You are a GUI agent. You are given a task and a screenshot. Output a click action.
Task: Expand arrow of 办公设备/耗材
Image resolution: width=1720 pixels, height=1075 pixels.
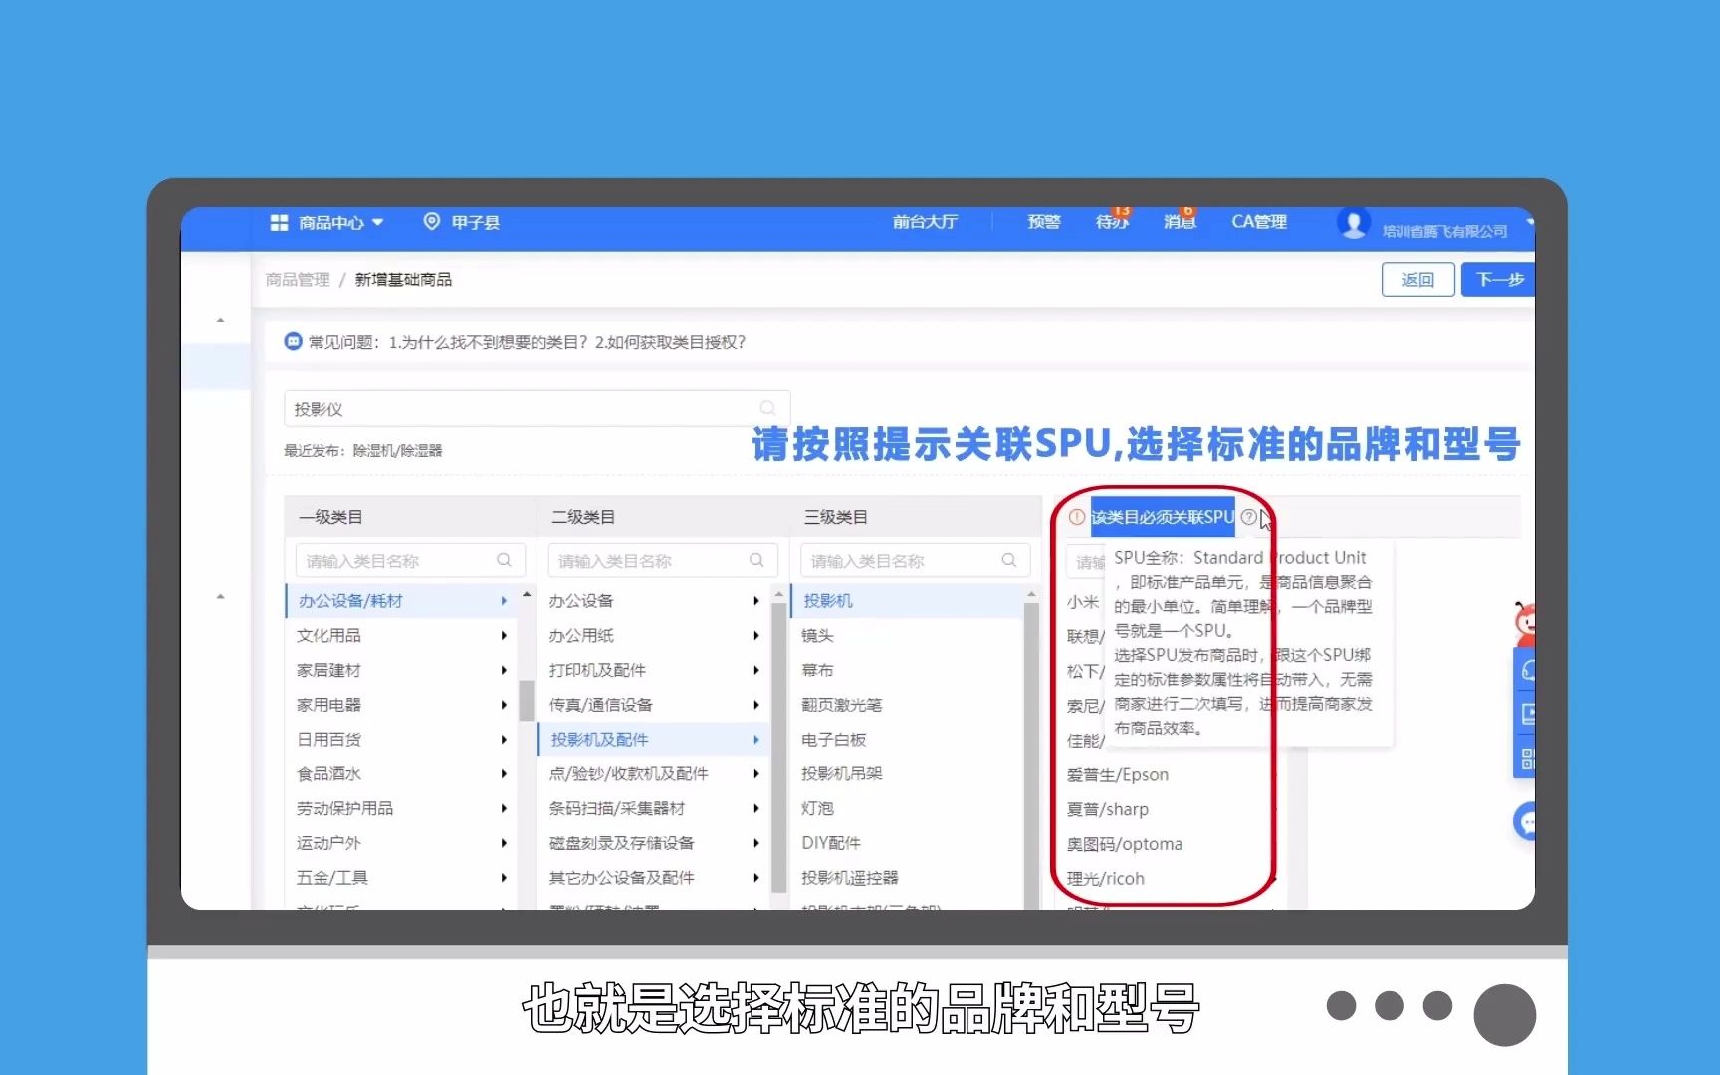[x=504, y=601]
